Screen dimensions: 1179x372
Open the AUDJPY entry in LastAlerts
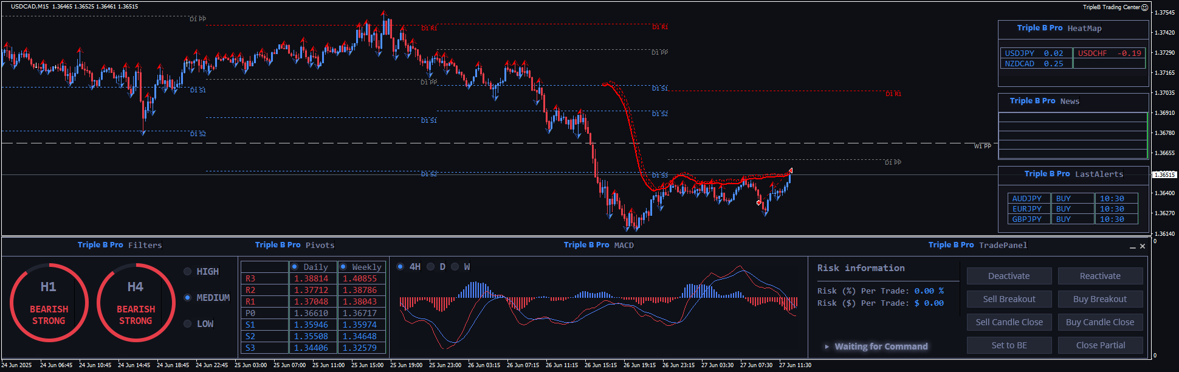point(1026,199)
